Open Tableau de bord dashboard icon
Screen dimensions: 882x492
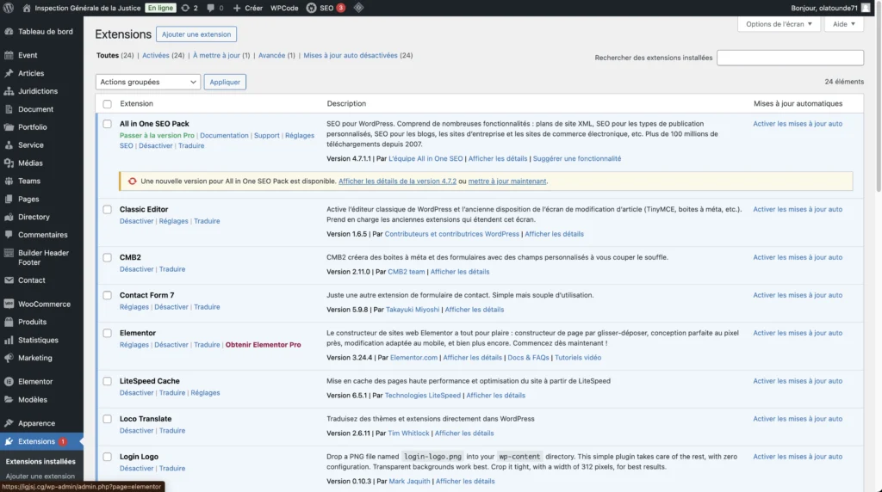point(9,32)
